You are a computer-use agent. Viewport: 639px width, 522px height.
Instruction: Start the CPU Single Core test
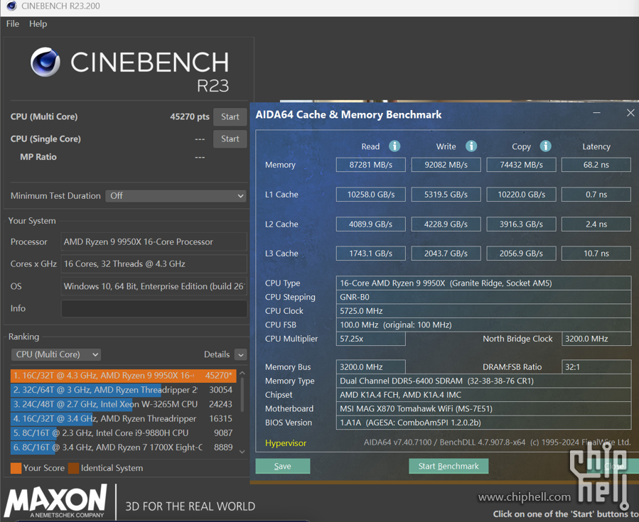point(230,139)
